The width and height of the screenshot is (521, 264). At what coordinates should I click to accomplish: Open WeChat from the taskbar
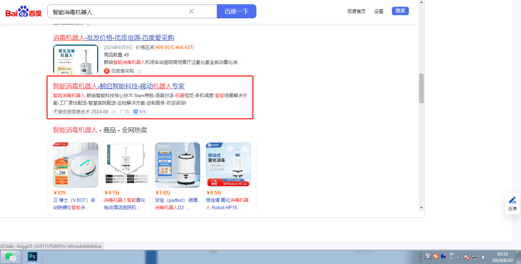coord(11,257)
